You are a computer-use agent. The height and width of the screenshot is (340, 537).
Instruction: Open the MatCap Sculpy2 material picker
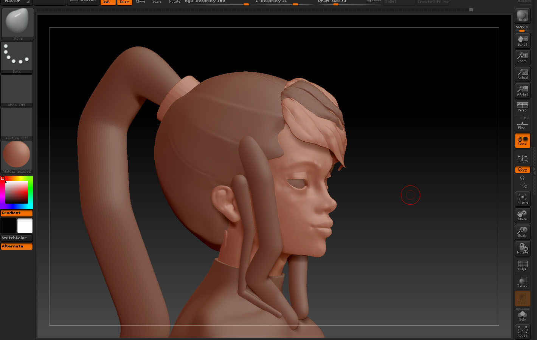[17, 154]
